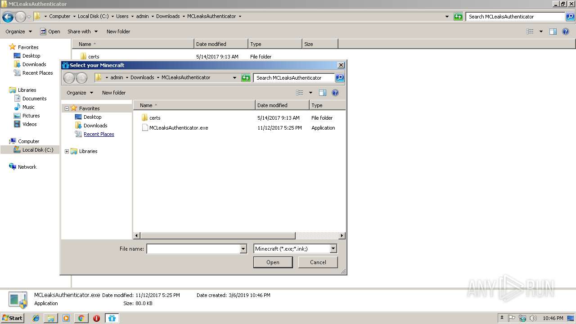Click dialog horizontal scrollbar left arrow

point(137,236)
